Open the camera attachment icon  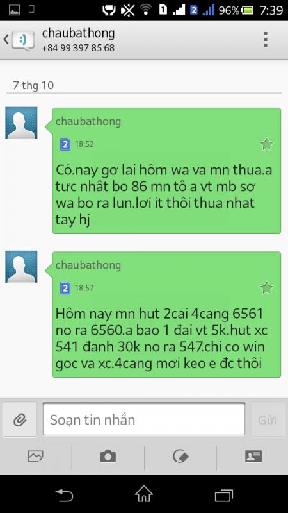point(108,457)
